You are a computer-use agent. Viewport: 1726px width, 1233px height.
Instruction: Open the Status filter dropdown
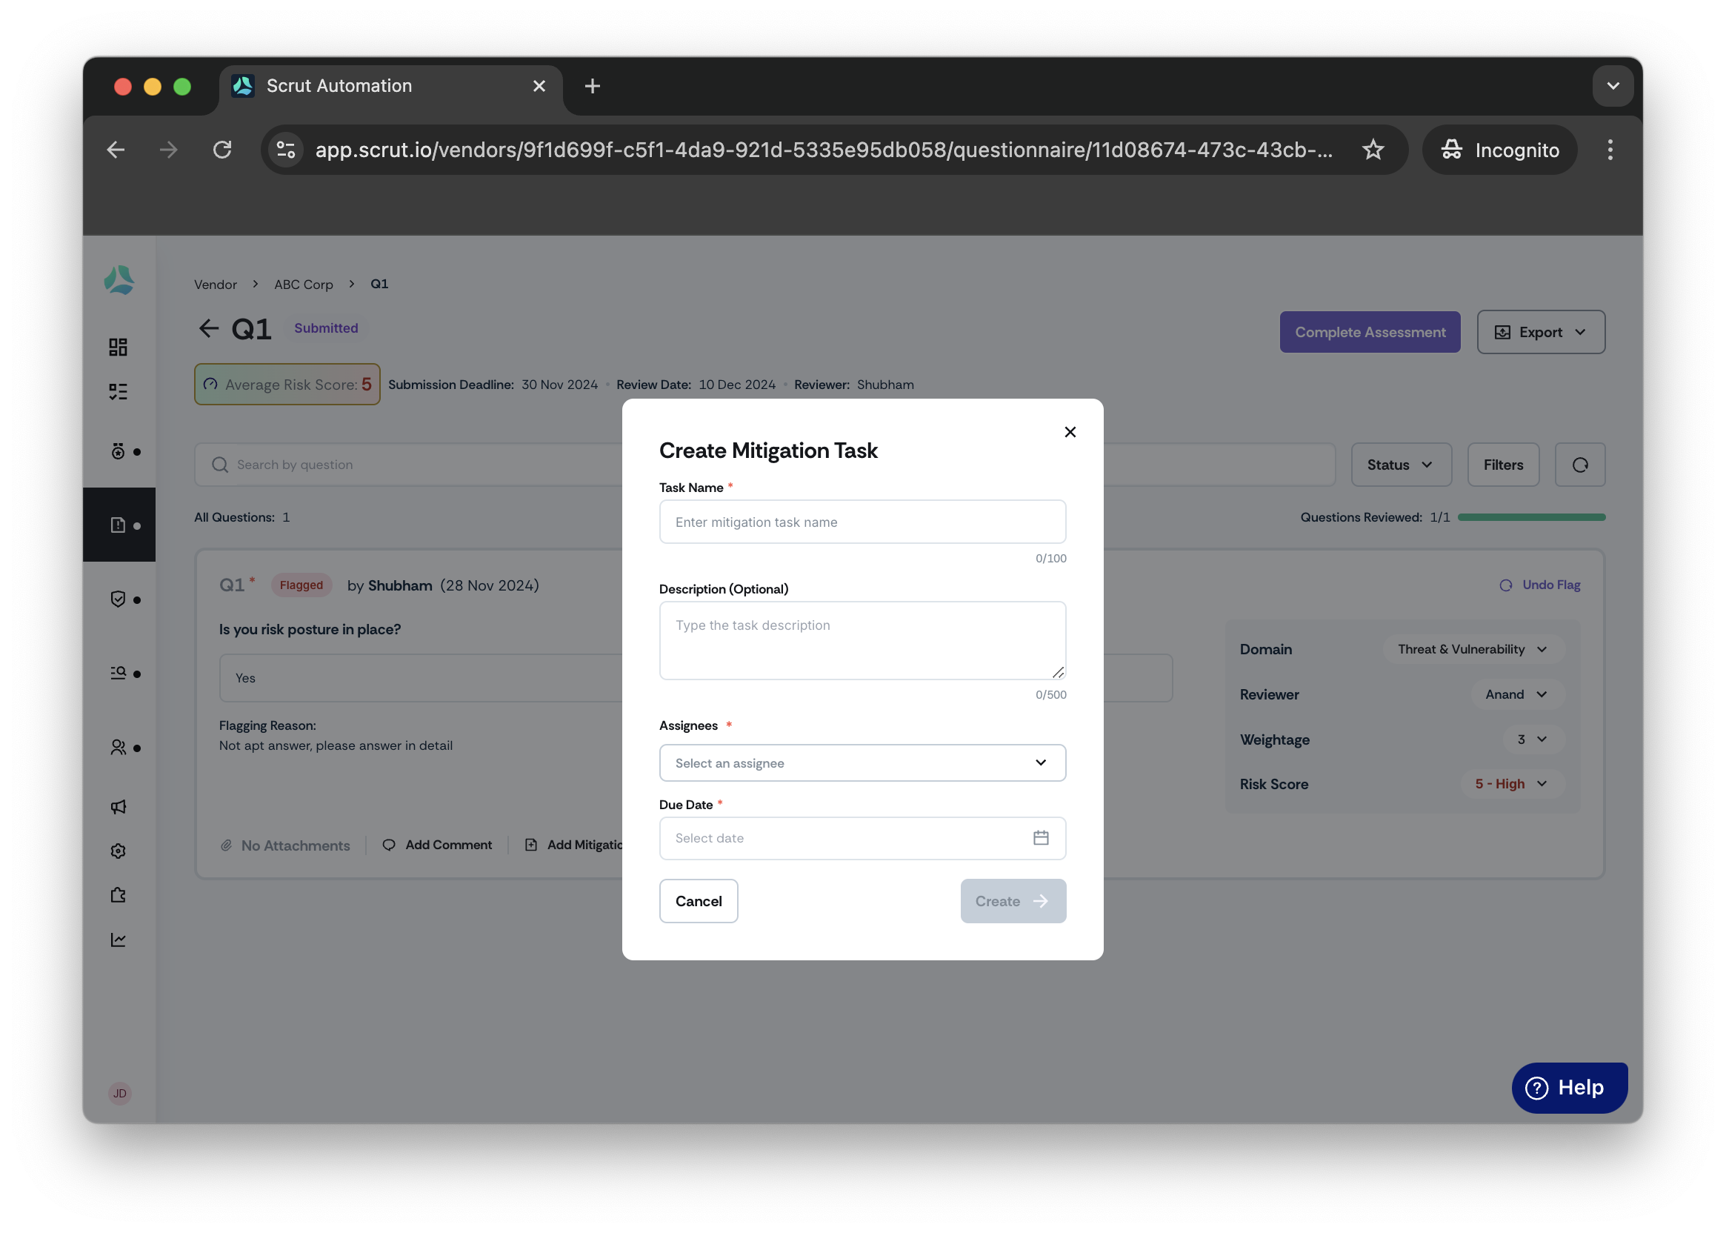[1400, 465]
